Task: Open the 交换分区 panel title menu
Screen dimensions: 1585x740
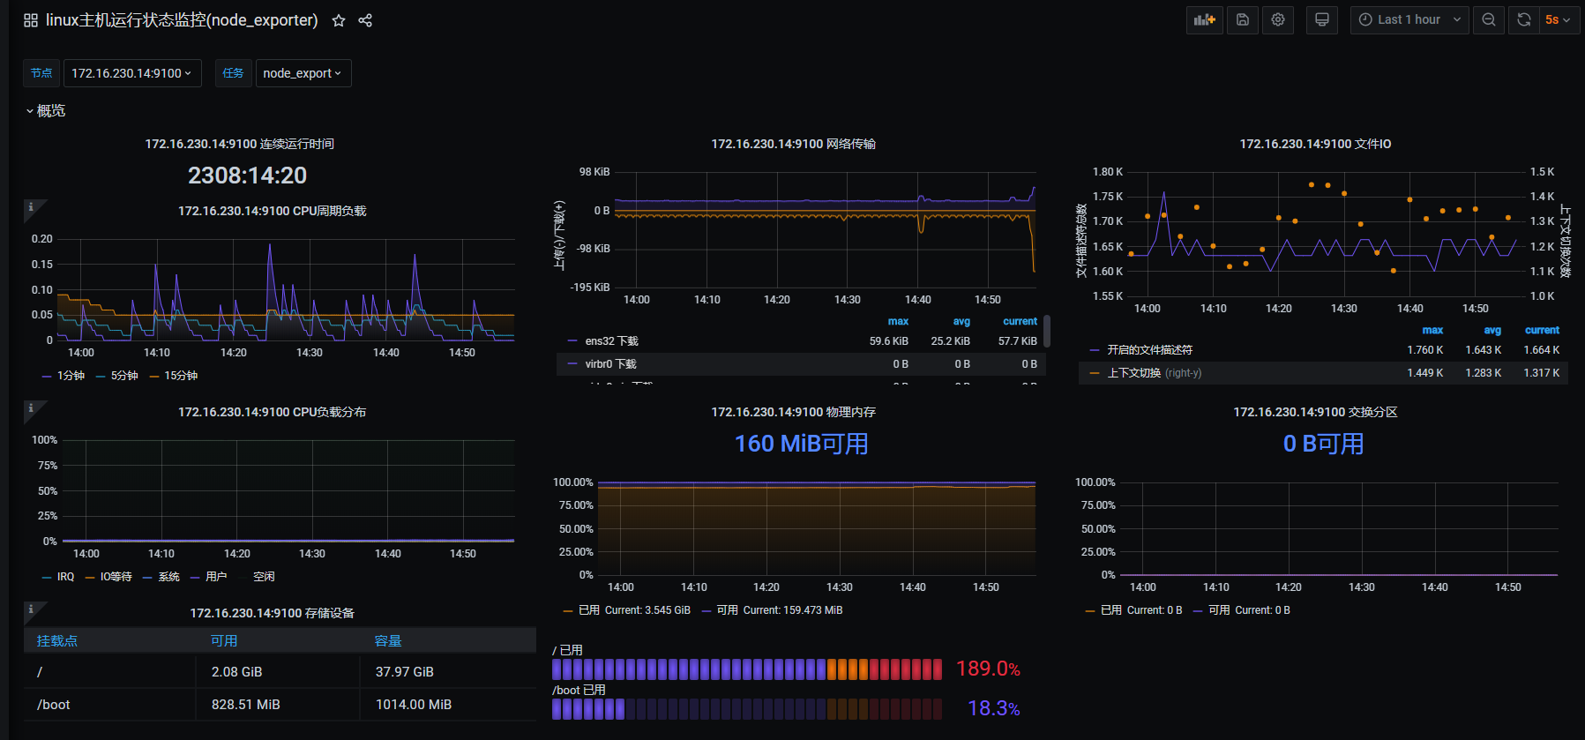Action: pos(1315,412)
